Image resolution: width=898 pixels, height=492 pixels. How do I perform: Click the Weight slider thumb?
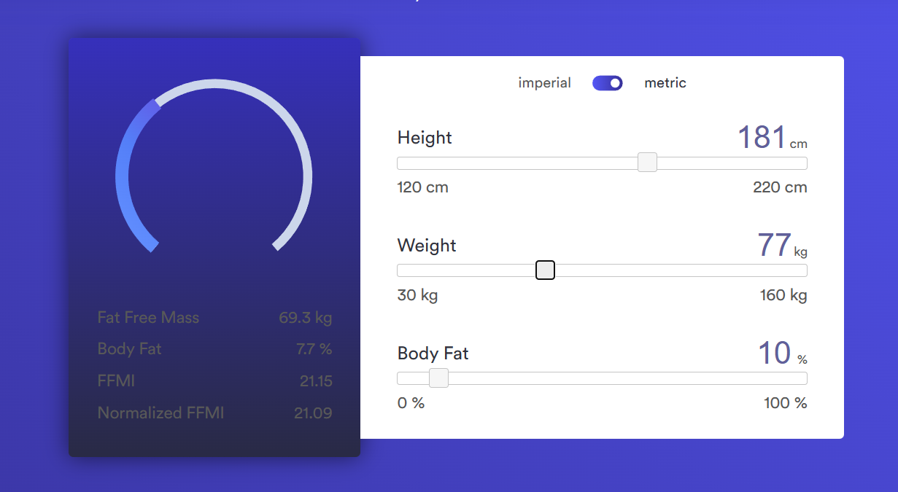(x=545, y=270)
